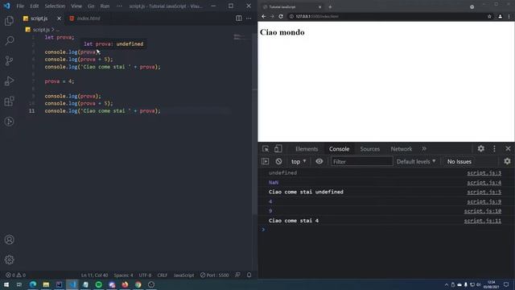Image resolution: width=515 pixels, height=290 pixels.
Task: Open File Explorer from the taskbar
Action: click(46, 284)
